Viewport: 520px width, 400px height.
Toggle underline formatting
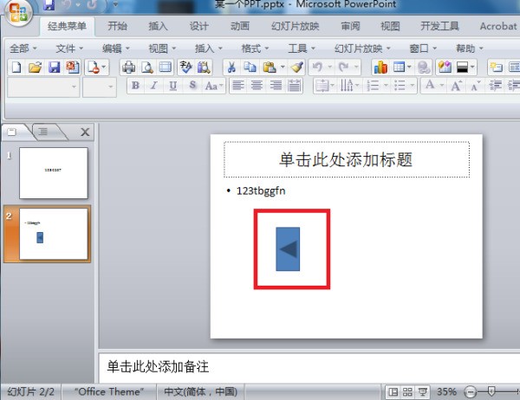172,86
